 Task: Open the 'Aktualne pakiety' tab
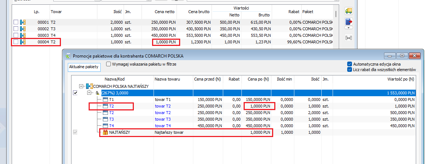pos(80,67)
